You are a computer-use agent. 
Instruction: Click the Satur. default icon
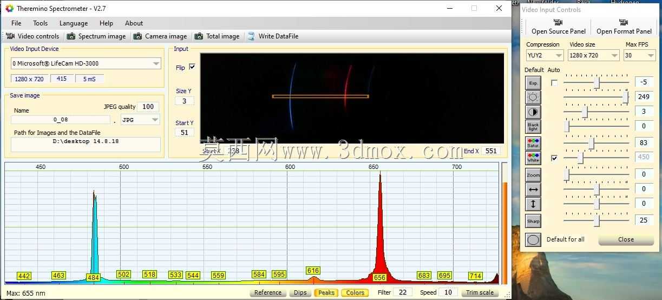coord(533,144)
